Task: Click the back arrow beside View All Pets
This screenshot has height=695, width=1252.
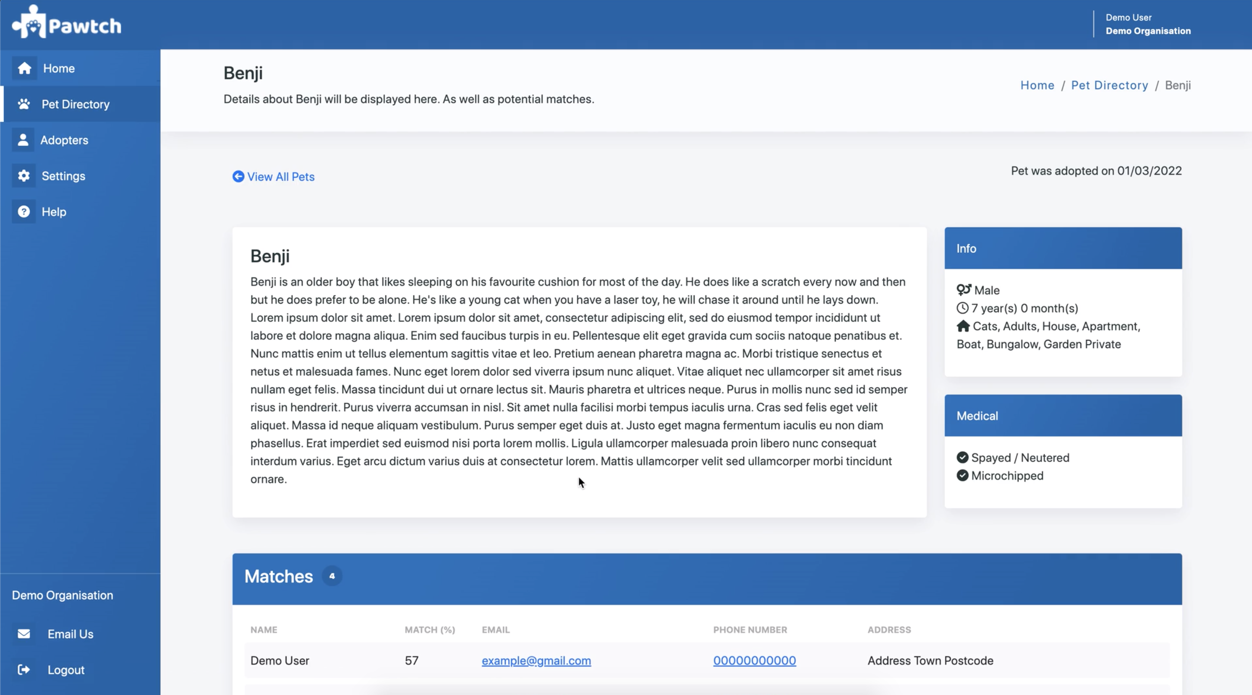Action: click(x=238, y=177)
